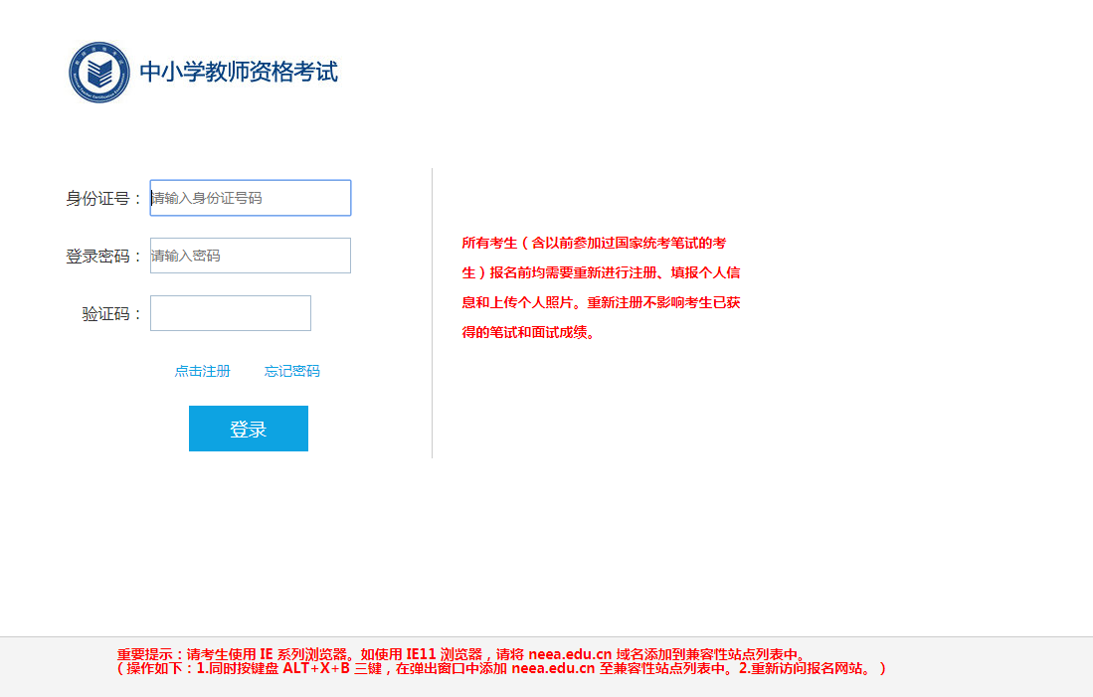
Task: Focus the 身份证号 input field
Action: [x=251, y=198]
